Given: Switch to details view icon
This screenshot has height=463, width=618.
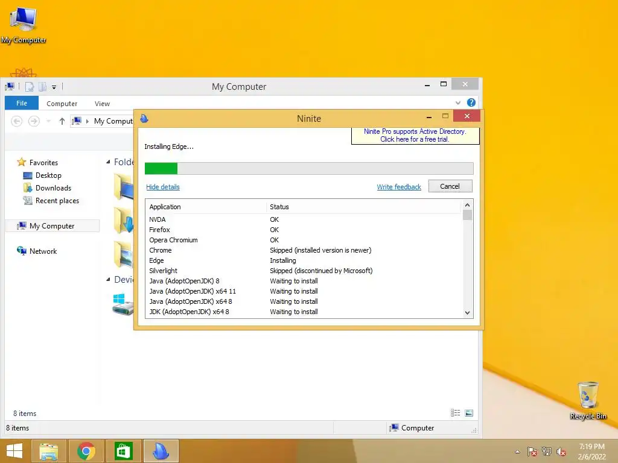Looking at the screenshot, I should point(455,412).
